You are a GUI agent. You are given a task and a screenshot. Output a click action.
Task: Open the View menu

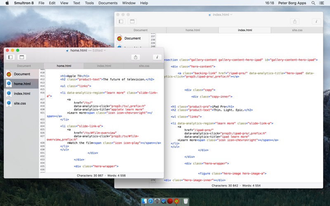64,3
